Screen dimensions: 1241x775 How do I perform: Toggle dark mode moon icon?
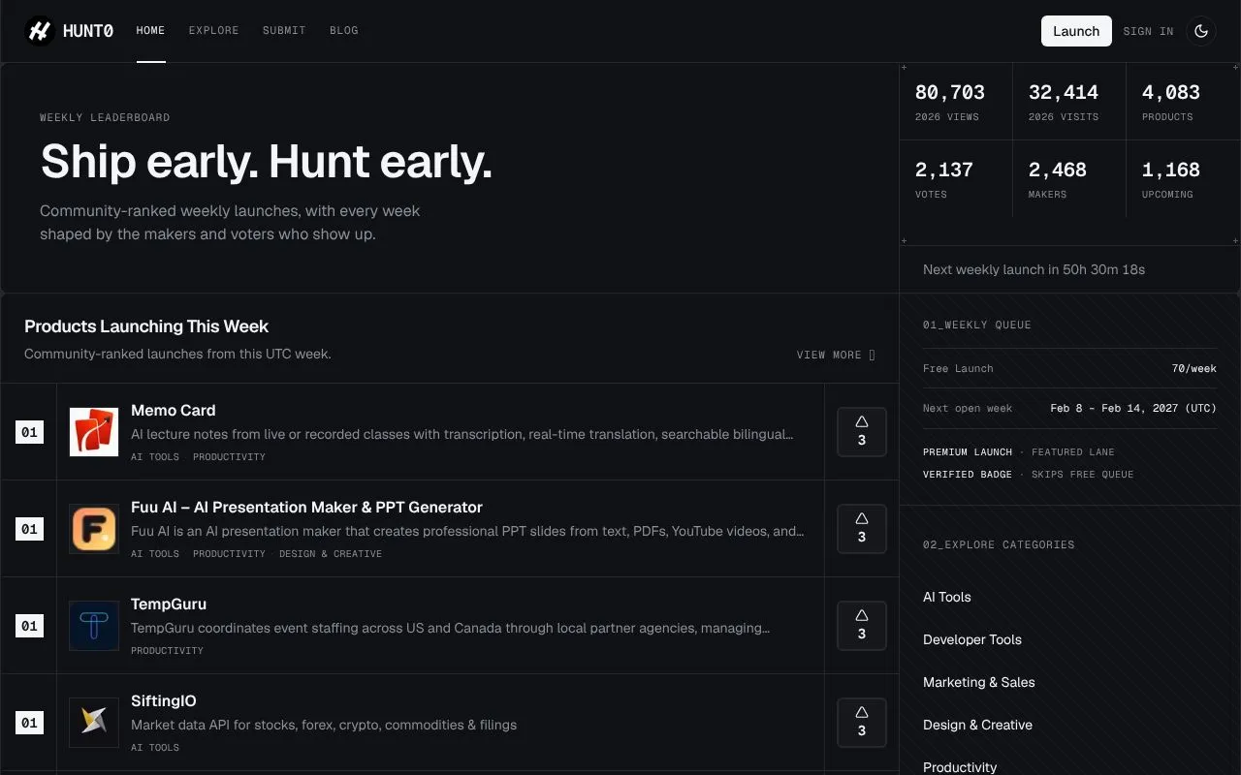pyautogui.click(x=1201, y=31)
